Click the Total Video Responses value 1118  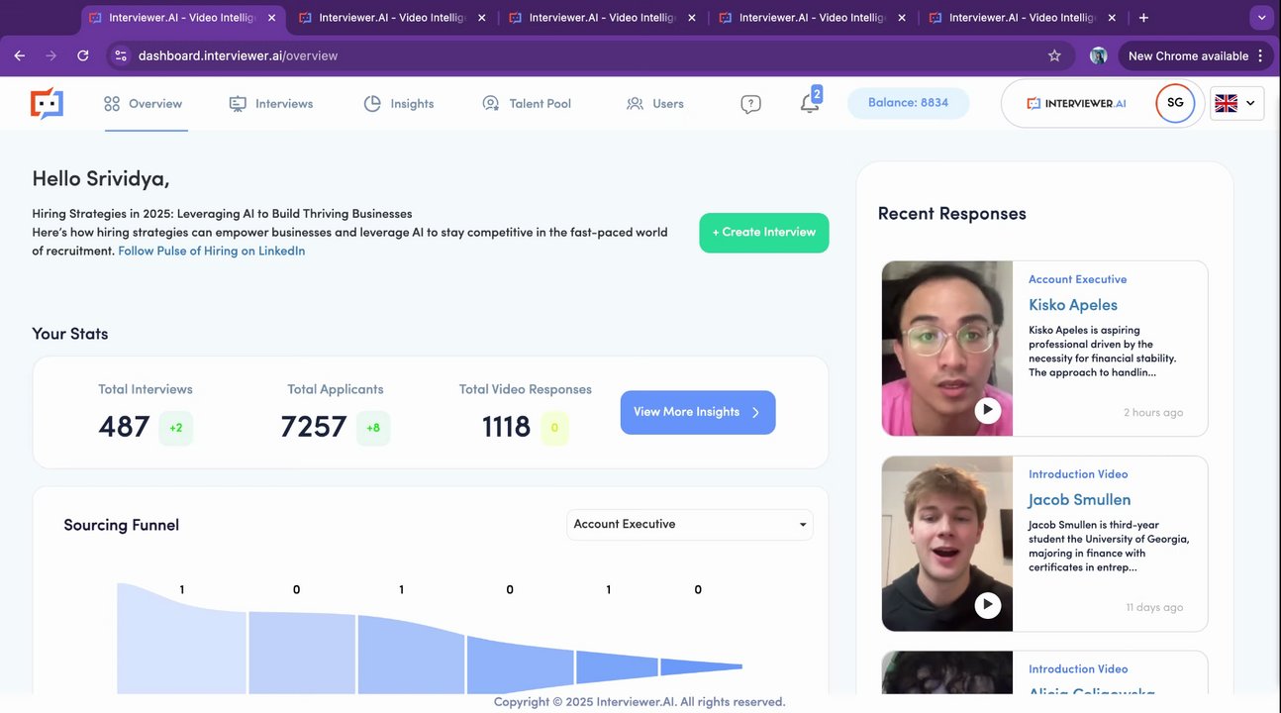click(x=506, y=427)
